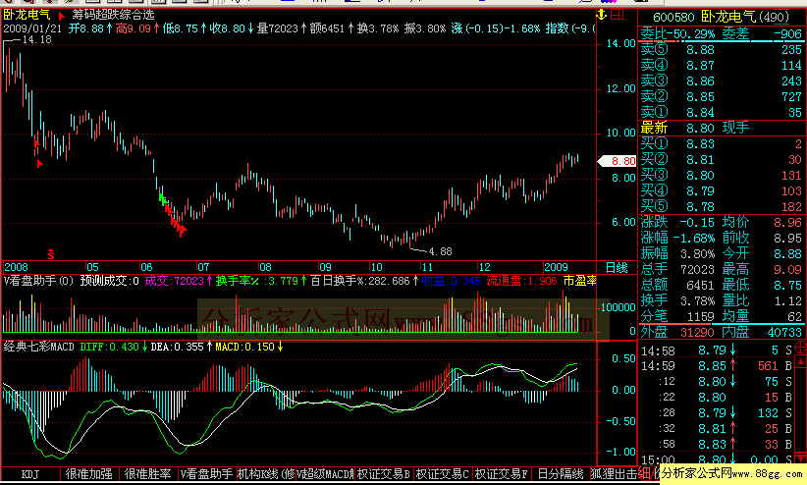Image resolution: width=807 pixels, height=485 pixels.
Task: Click the red signal arrow below the April low
Action: (x=39, y=164)
